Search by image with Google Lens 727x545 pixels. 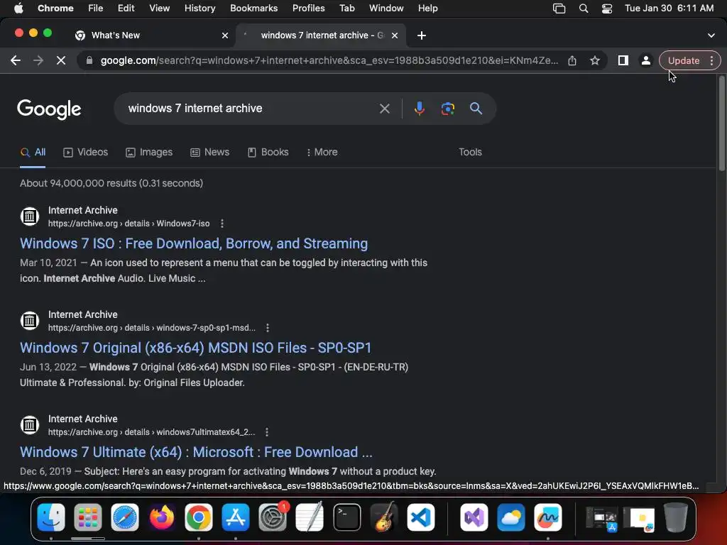click(447, 109)
